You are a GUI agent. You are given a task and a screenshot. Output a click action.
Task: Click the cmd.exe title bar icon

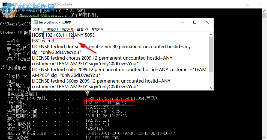[5, 4]
